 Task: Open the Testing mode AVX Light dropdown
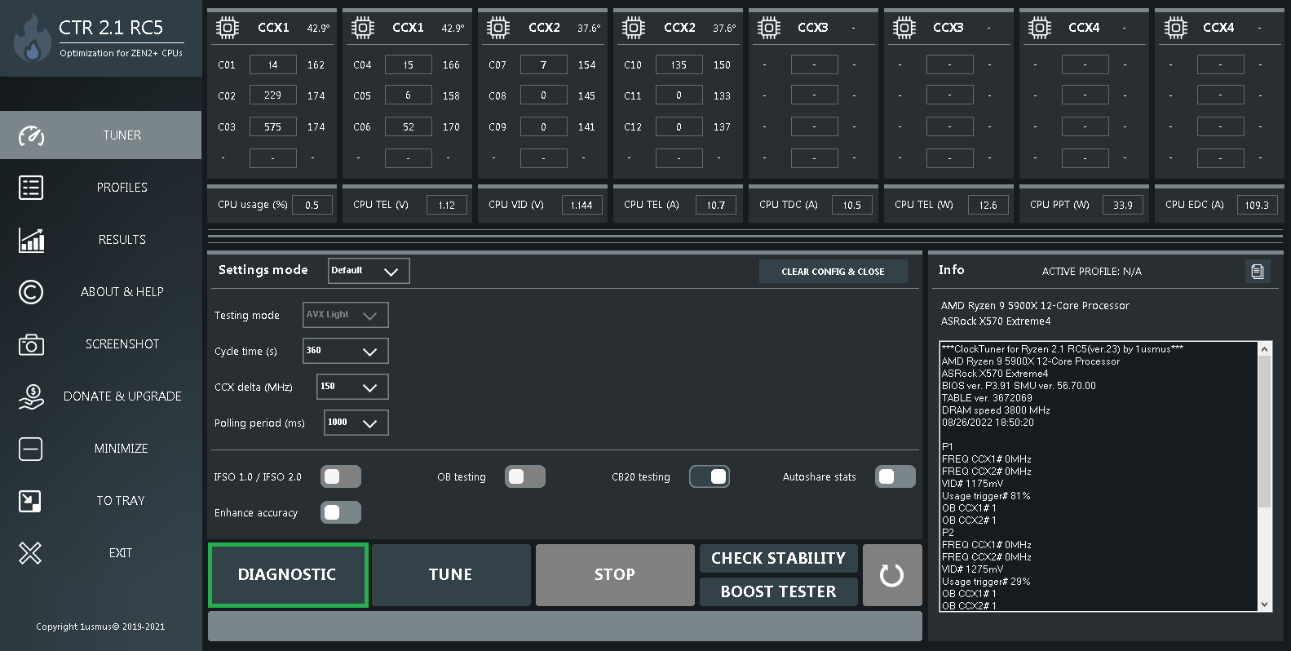(x=346, y=315)
